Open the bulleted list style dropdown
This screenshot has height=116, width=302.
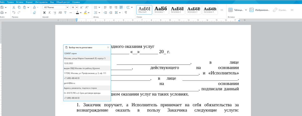(99, 7)
